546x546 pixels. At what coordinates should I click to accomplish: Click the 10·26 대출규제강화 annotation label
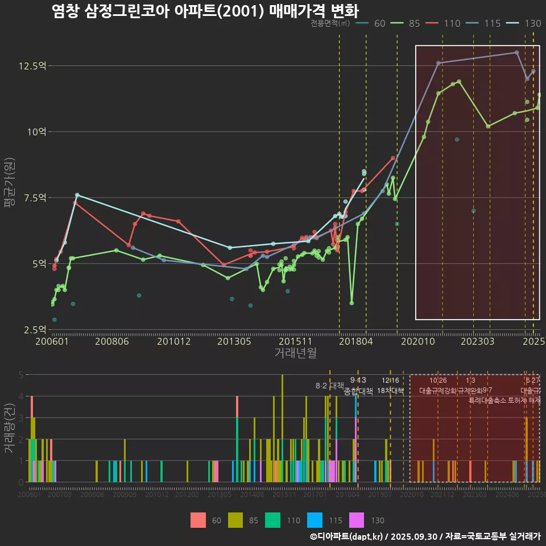(x=438, y=386)
